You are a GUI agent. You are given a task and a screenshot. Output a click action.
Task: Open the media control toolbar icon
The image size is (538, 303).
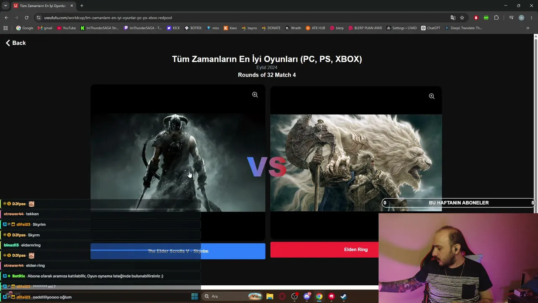tap(511, 18)
